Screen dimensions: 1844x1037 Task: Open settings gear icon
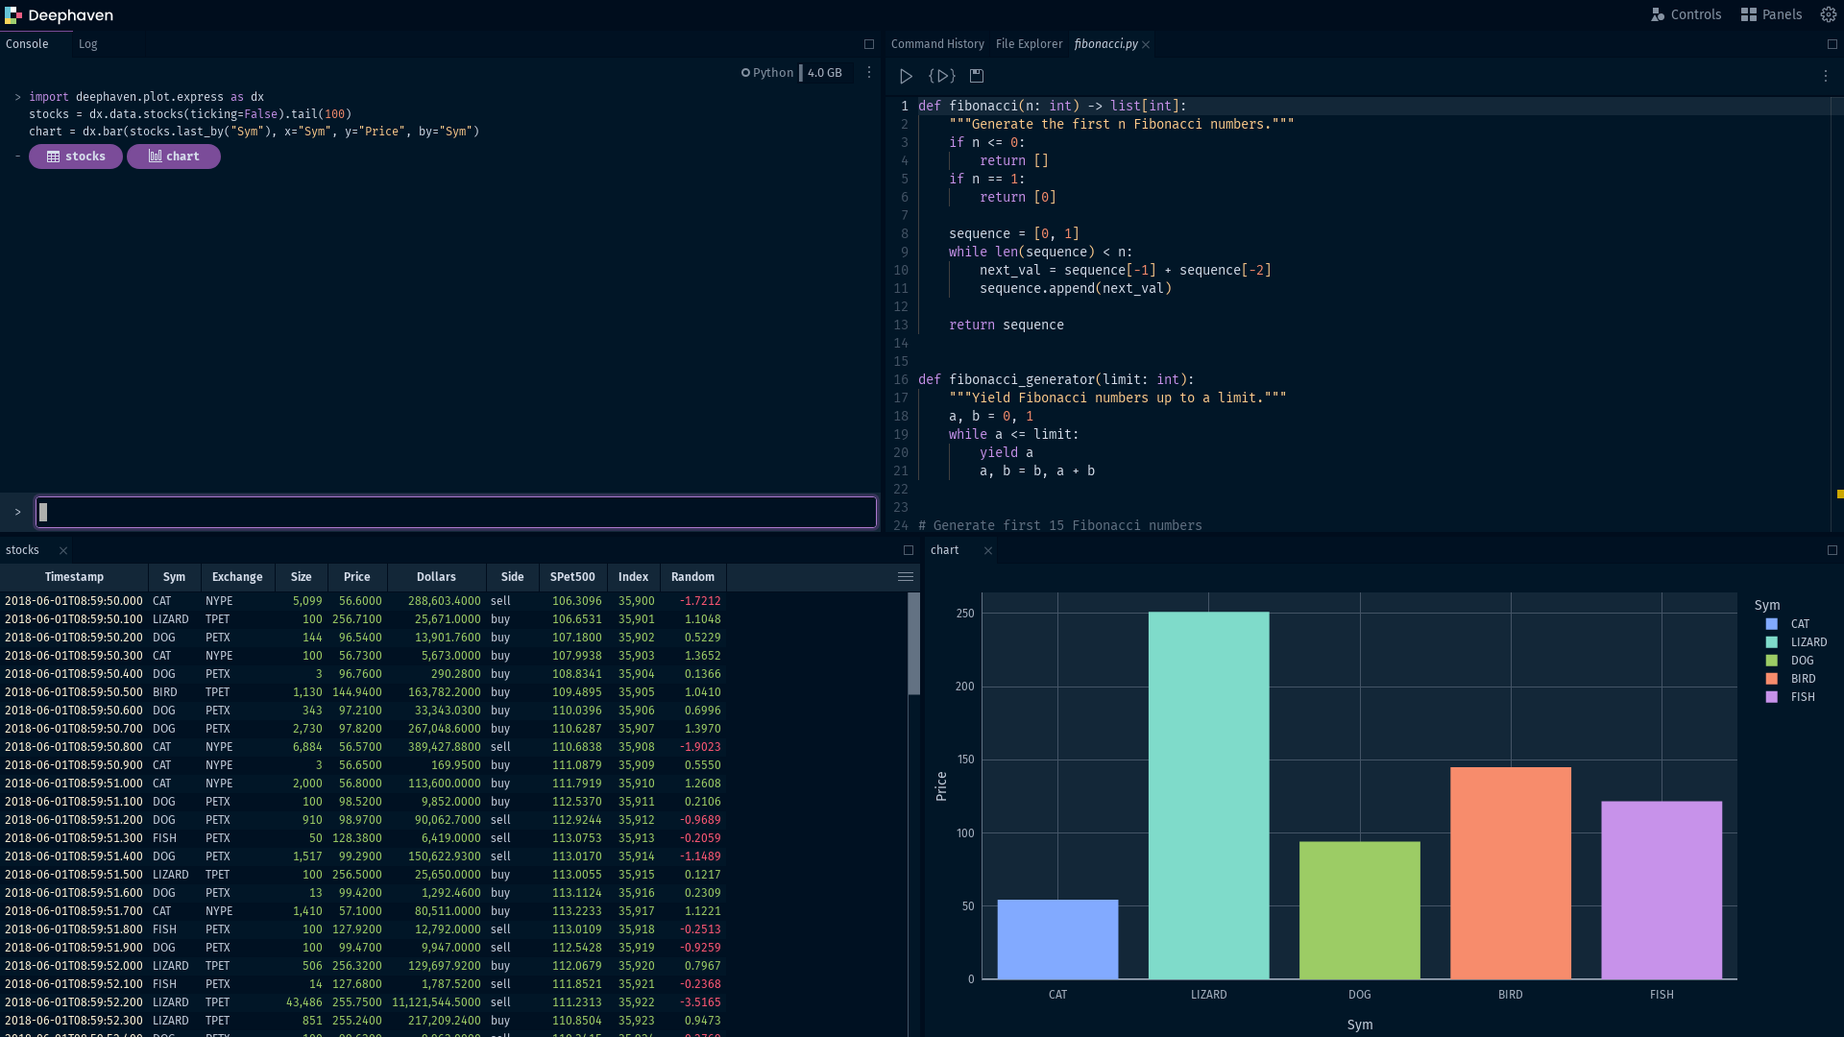1829,14
